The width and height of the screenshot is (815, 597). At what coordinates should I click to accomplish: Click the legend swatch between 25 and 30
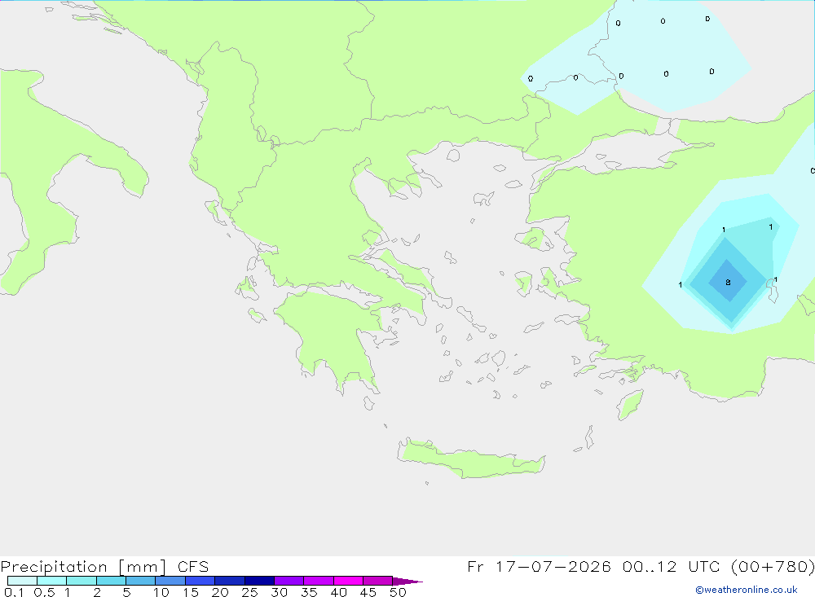click(x=259, y=581)
